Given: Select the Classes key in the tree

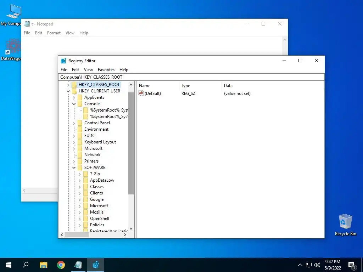Looking at the screenshot, I should click(97, 187).
